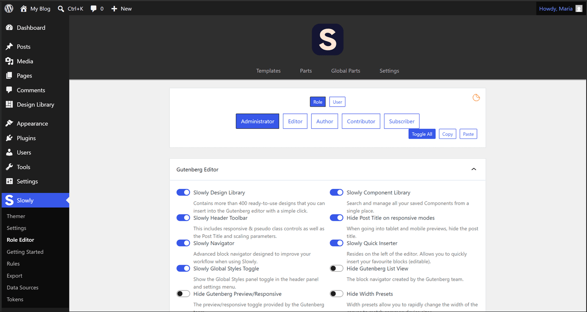This screenshot has height=312, width=587.
Task: Turn off Slowly Navigator switch
Action: pyautogui.click(x=183, y=243)
